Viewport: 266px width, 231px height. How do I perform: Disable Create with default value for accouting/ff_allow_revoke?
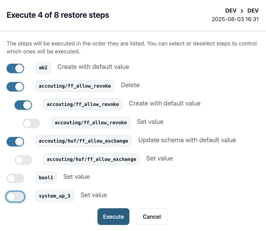point(23,105)
